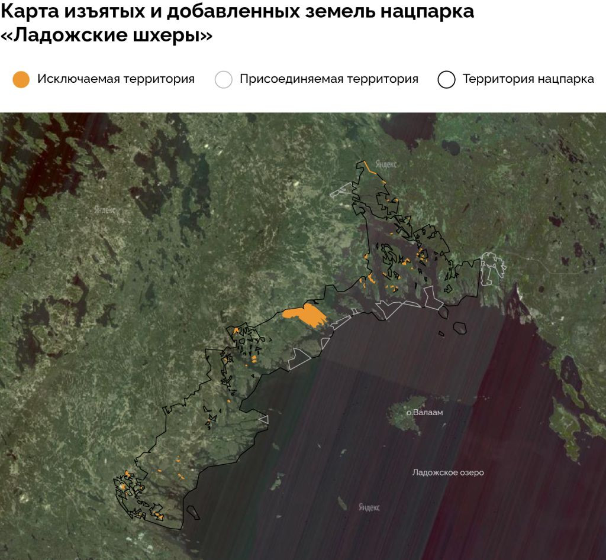The width and height of the screenshot is (606, 560).
Task: Click the «о.Валаам» map label
Action: pyautogui.click(x=424, y=412)
